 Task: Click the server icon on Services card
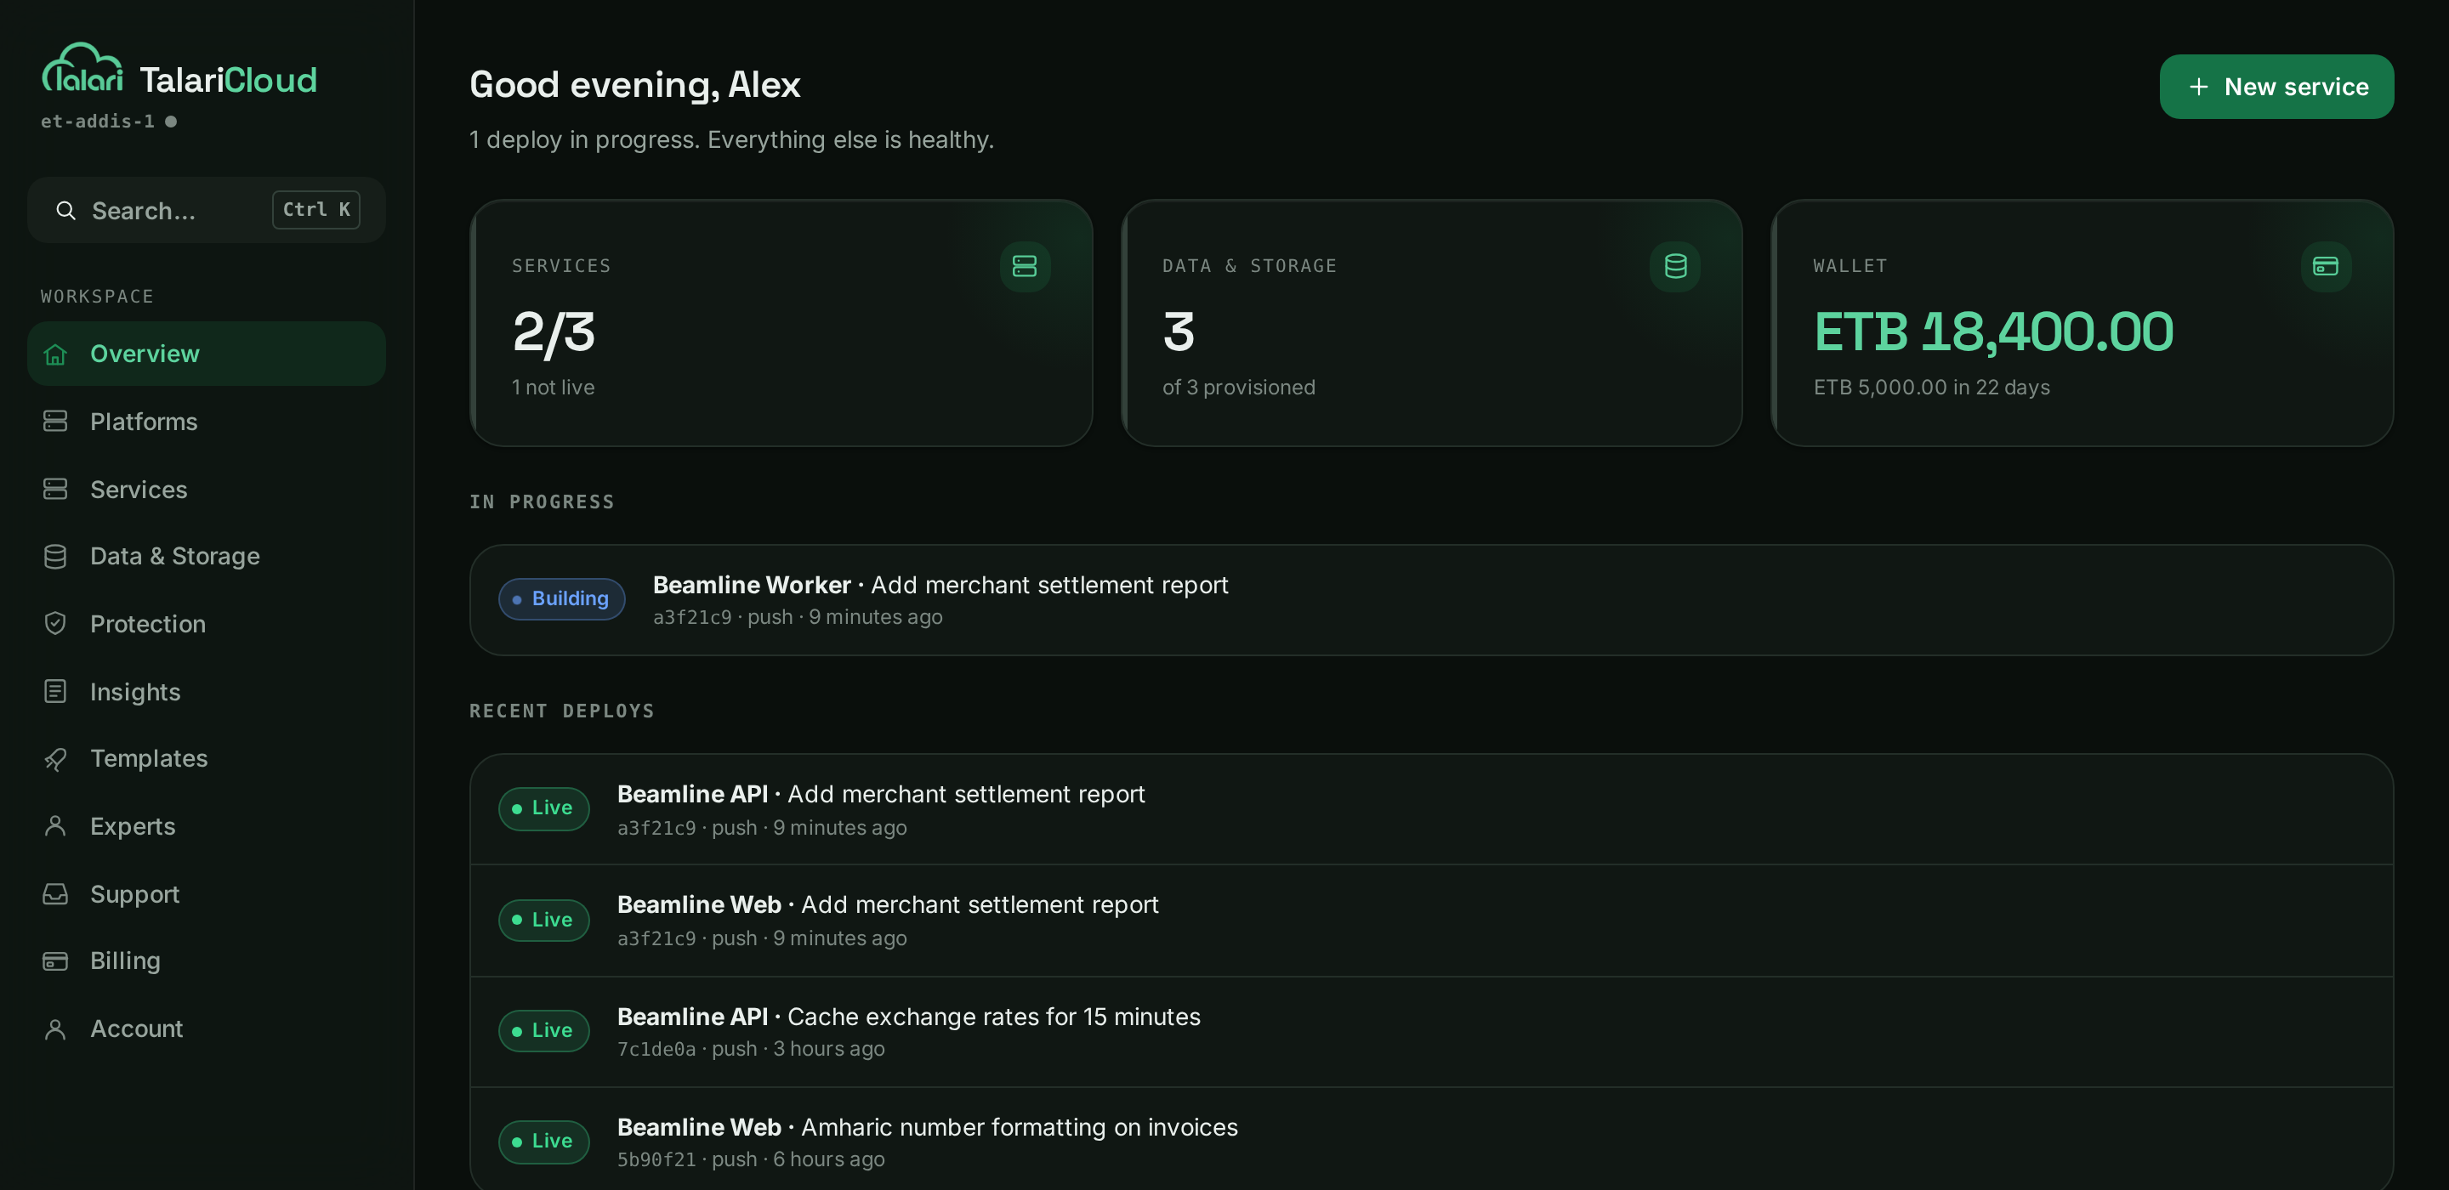pyautogui.click(x=1025, y=266)
